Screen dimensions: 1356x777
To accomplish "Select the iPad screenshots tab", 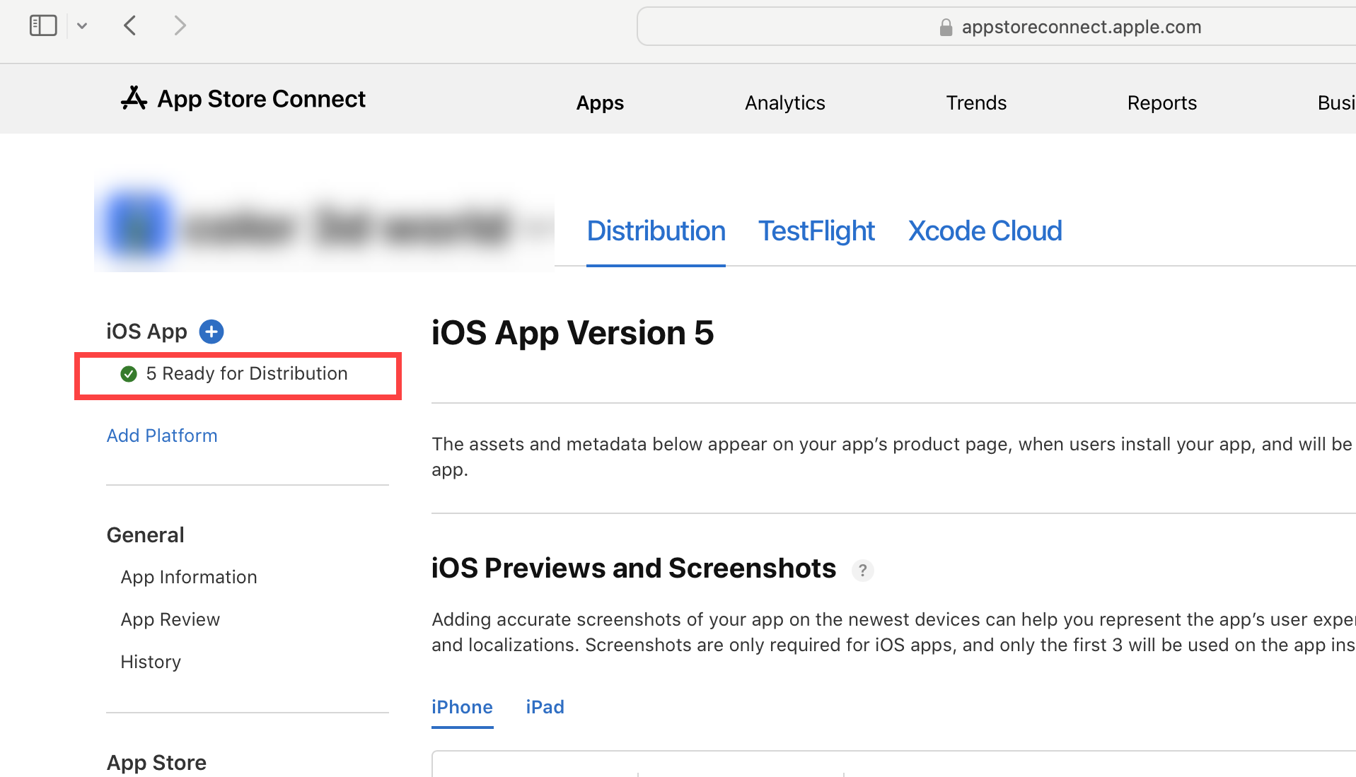I will [x=545, y=707].
